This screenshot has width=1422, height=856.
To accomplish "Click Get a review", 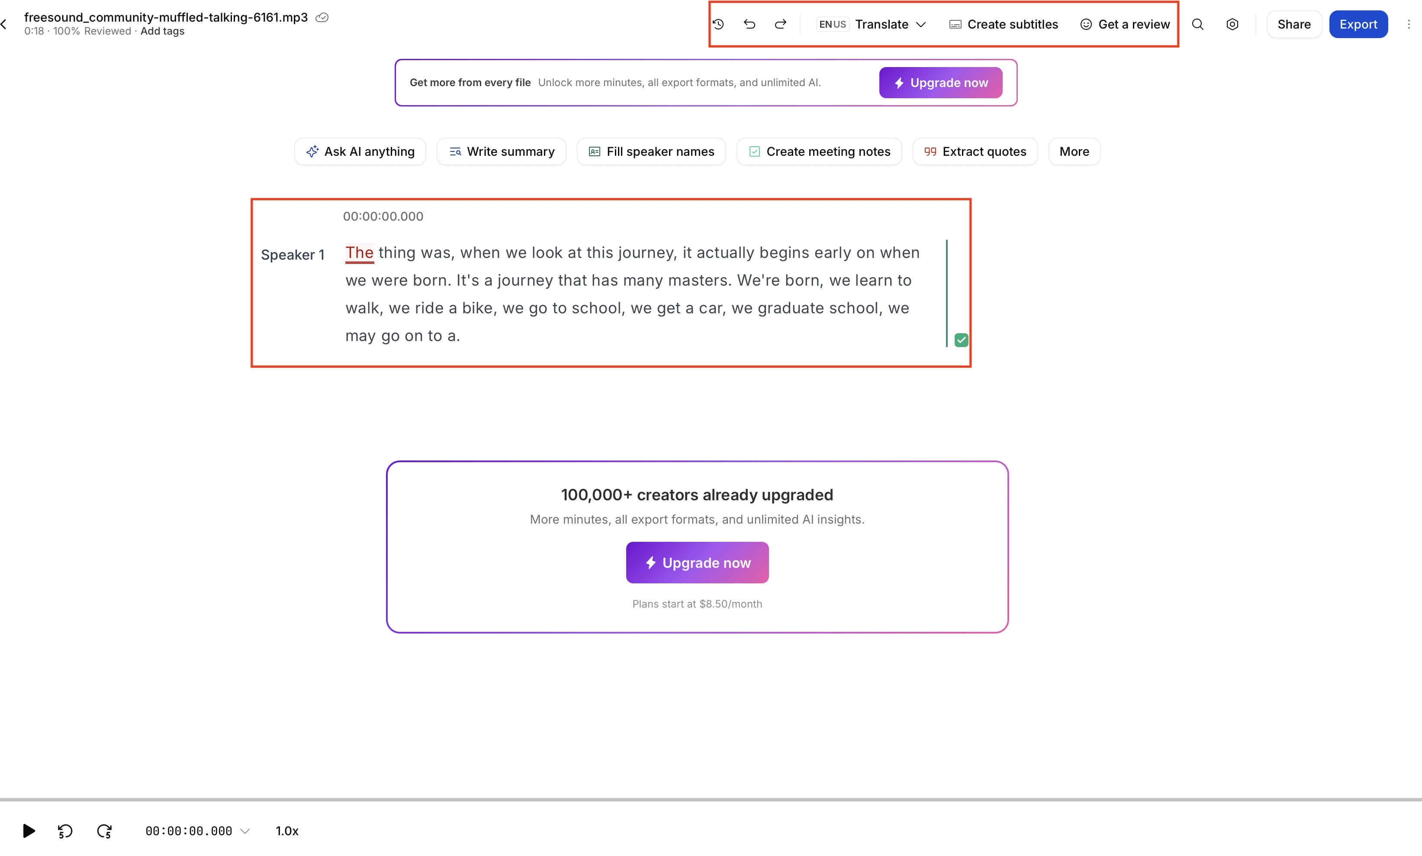I will [1124, 24].
